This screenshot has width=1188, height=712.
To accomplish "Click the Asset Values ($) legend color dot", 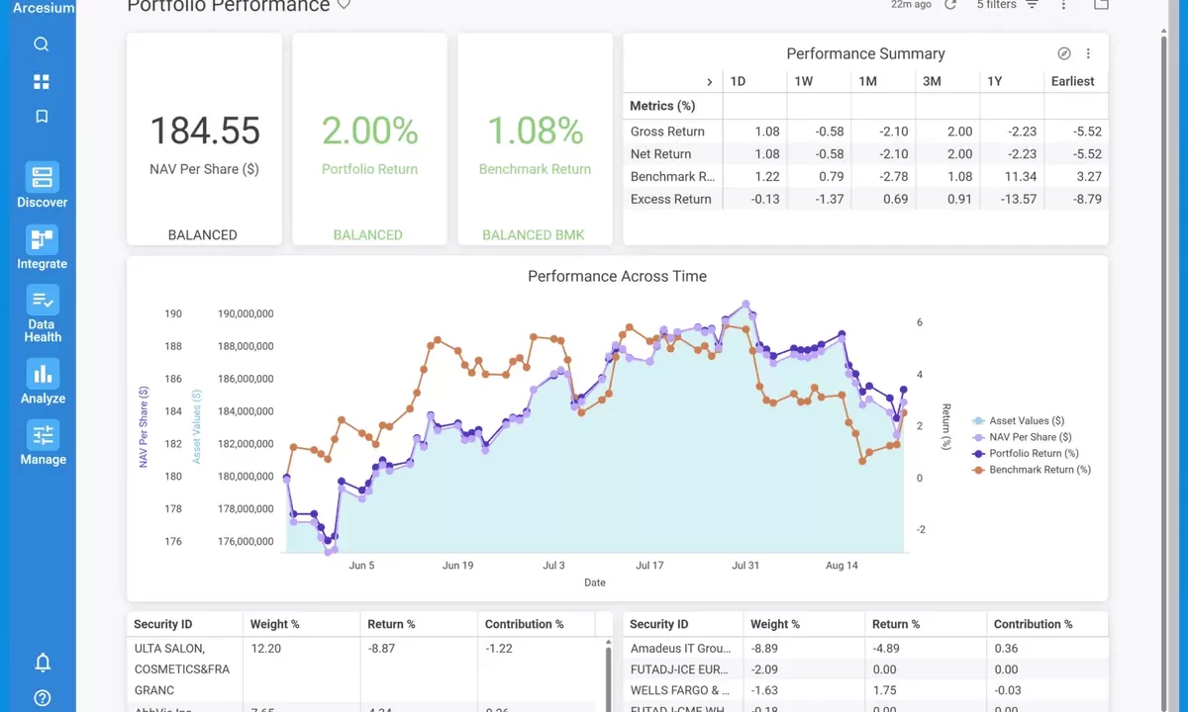I will 979,421.
